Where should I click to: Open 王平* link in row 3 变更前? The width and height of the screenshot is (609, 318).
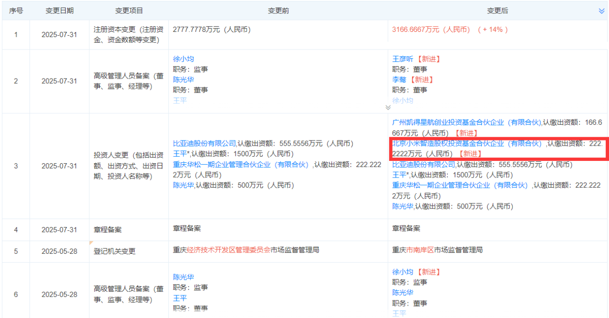click(181, 154)
